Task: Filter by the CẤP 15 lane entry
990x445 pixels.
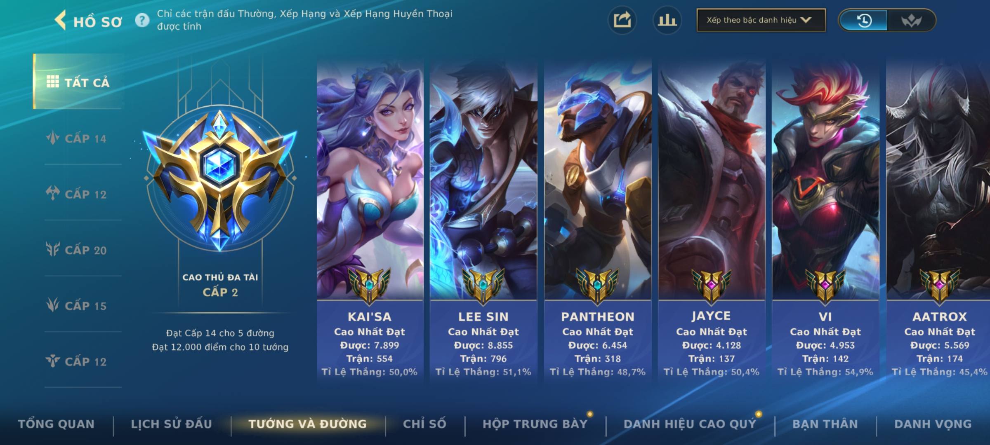Action: coord(77,305)
